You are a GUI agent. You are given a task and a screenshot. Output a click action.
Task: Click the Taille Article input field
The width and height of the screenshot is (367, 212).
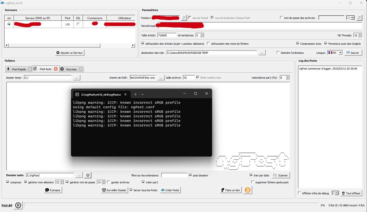coord(167,35)
